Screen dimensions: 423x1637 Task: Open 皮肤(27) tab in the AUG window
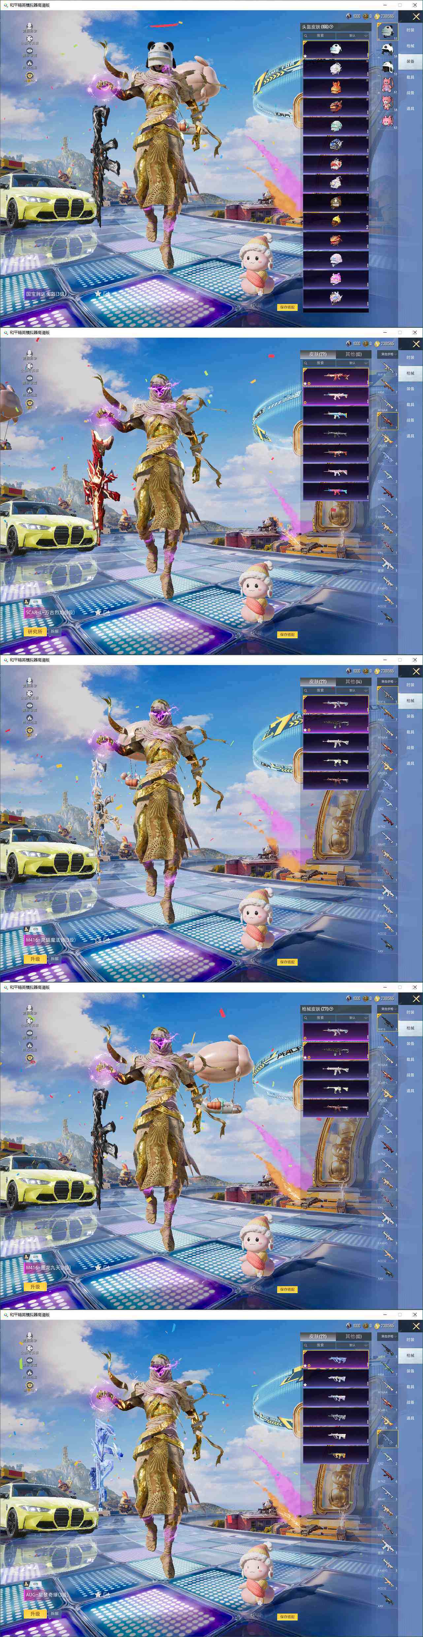click(x=317, y=1336)
